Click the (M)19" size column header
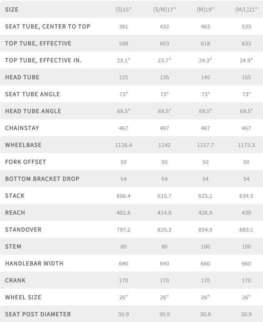 (205, 10)
